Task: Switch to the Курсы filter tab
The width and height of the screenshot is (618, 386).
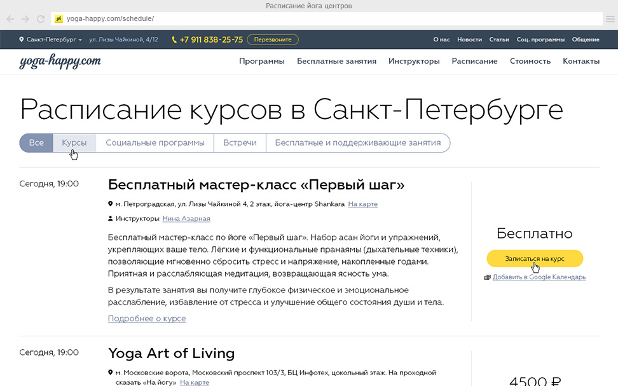Action: [74, 143]
